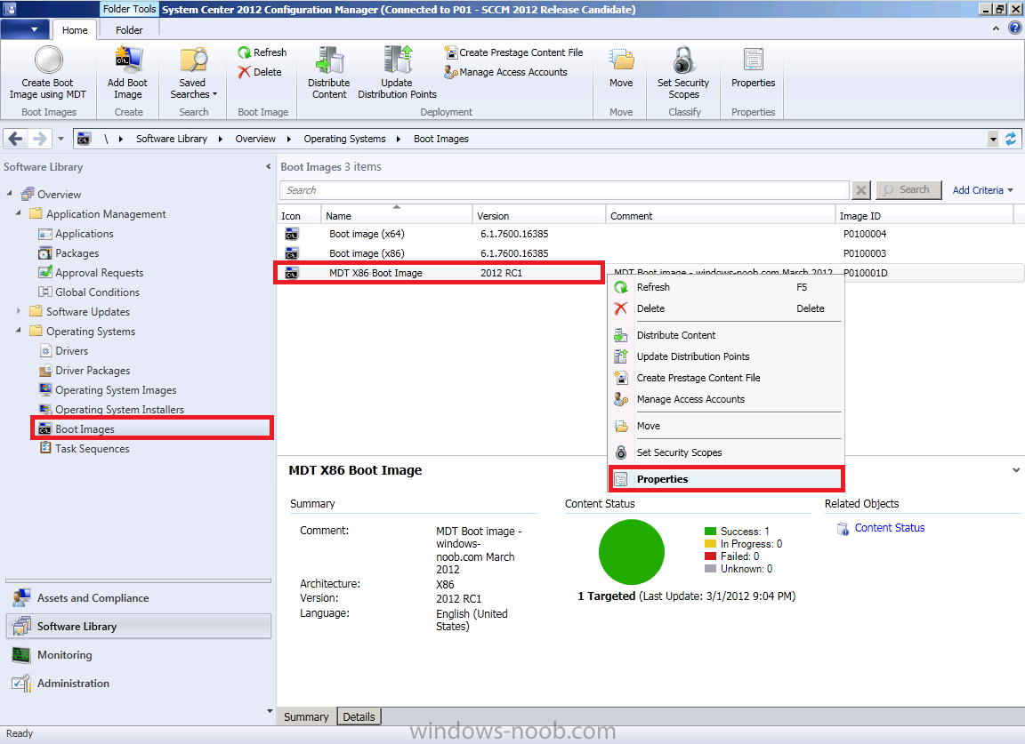Switch to the Details tab
Screen dimensions: 1025x744
359,716
